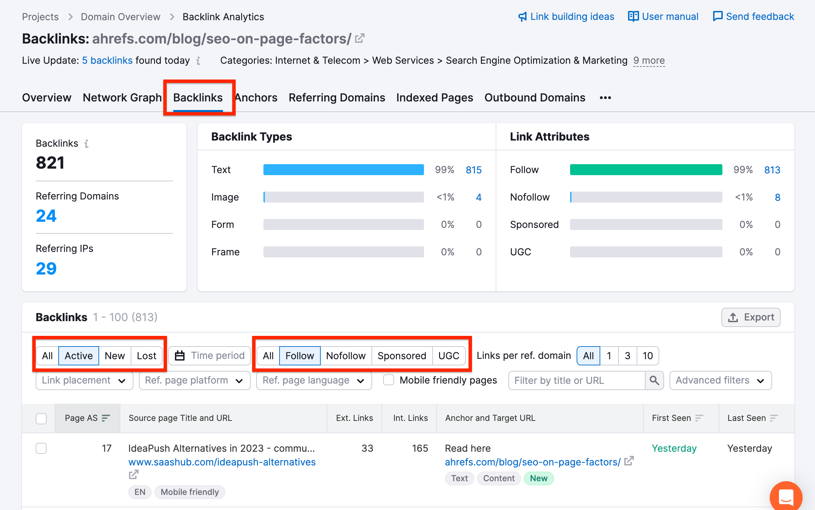The height and width of the screenshot is (510, 815).
Task: Switch to the Indexed Pages tab
Action: (435, 98)
